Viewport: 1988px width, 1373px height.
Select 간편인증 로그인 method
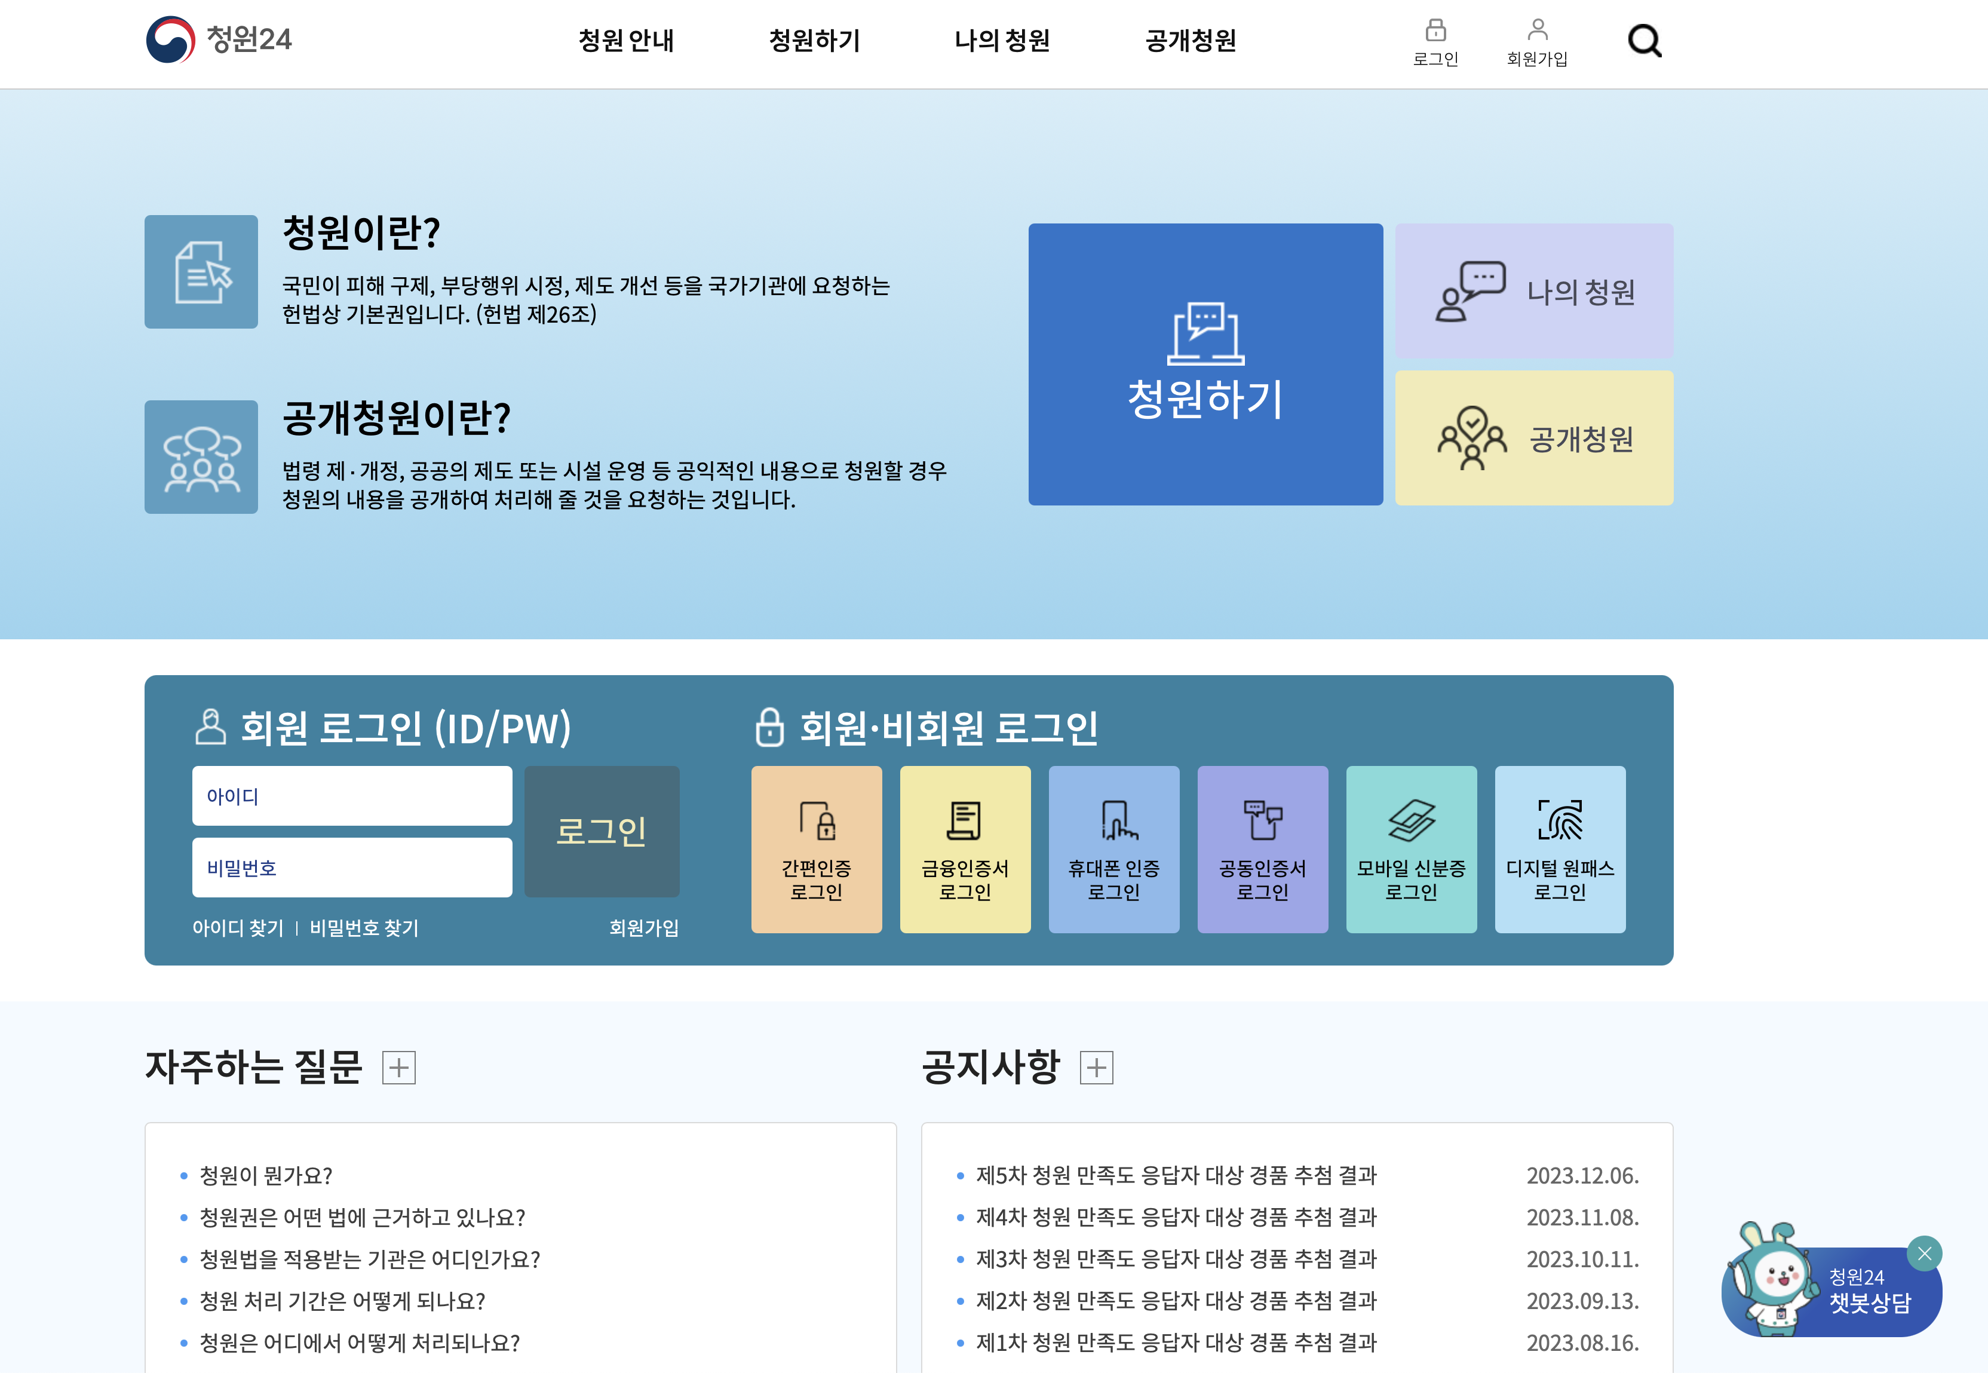pyautogui.click(x=816, y=849)
